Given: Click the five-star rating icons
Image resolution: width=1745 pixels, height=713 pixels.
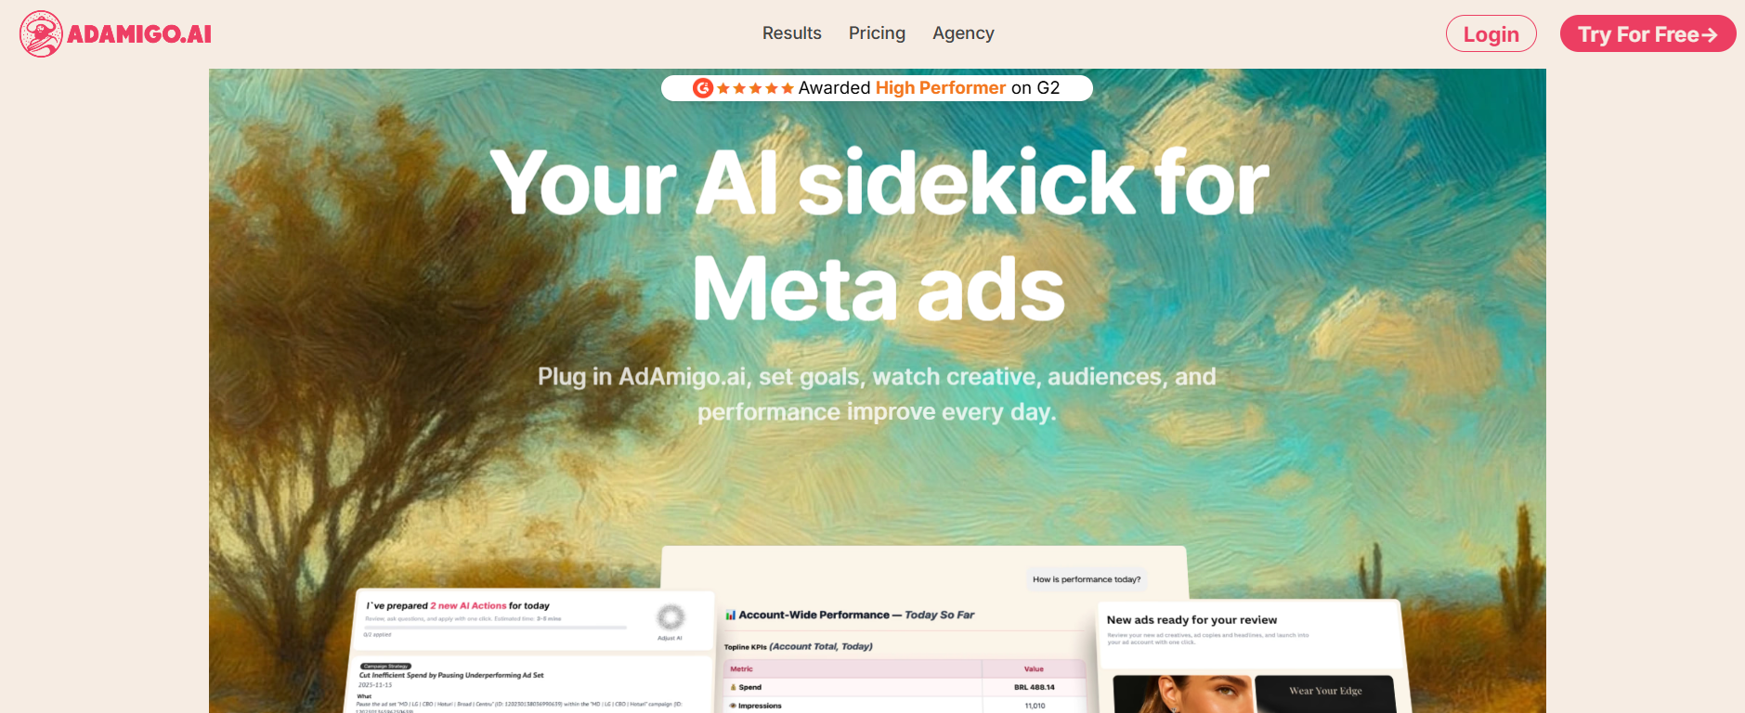Looking at the screenshot, I should (755, 88).
